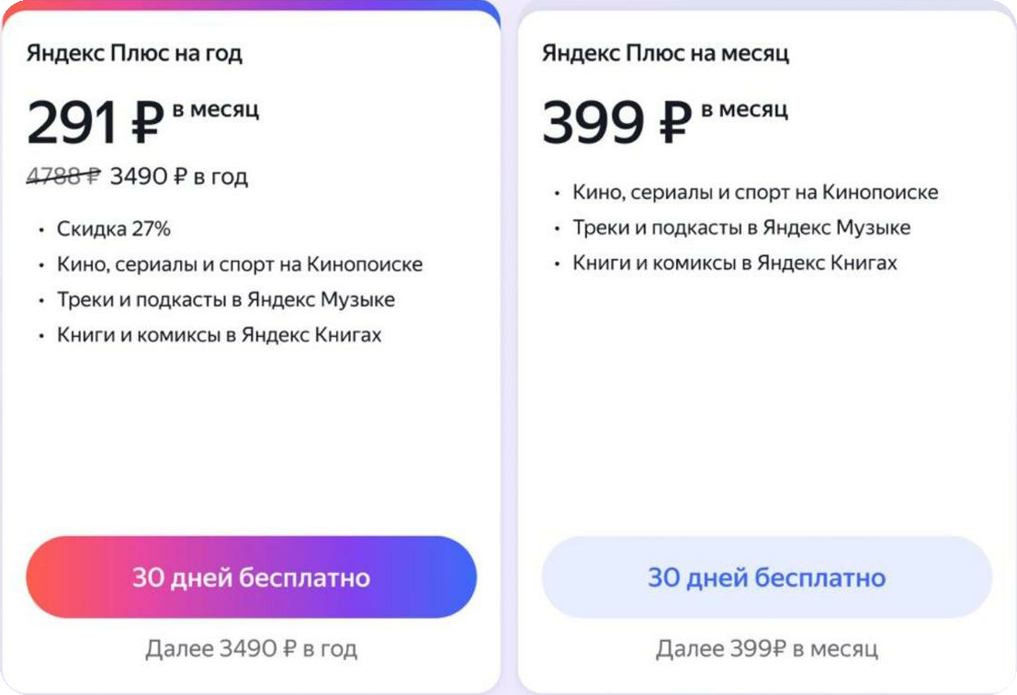Image resolution: width=1017 pixels, height=695 pixels.
Task: Click the 291 ₽ price
Action: tap(95, 124)
